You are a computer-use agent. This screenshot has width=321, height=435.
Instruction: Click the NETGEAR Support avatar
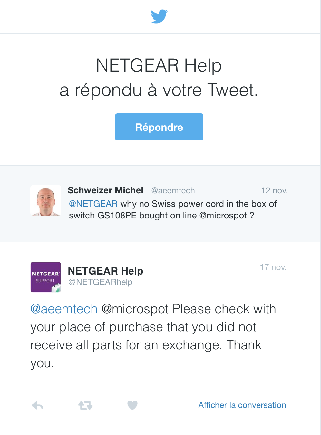[46, 277]
